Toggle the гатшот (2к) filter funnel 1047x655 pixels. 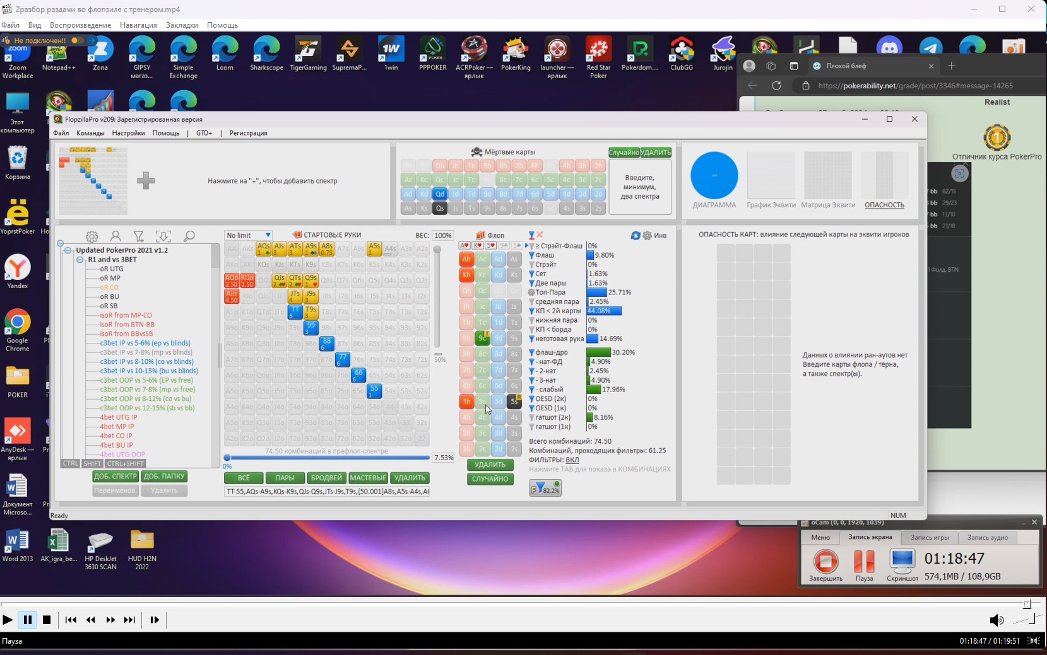[531, 417]
